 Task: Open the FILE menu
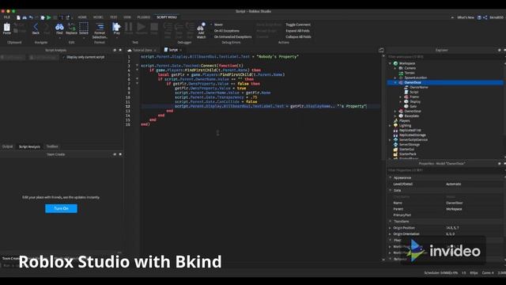tap(7, 17)
